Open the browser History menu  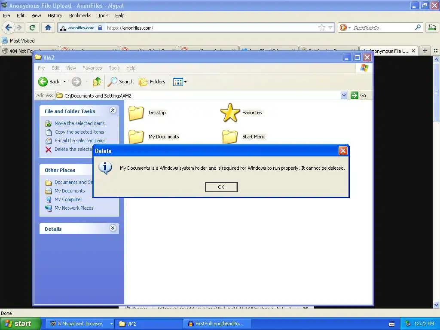(x=55, y=15)
